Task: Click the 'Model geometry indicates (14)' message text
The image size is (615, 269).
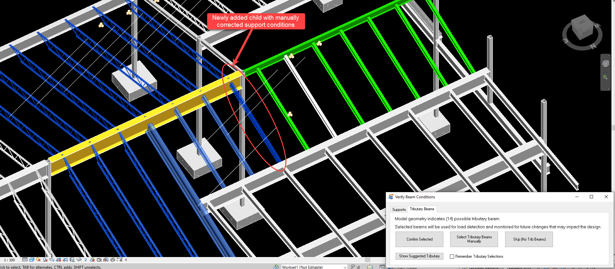Action: [x=448, y=219]
